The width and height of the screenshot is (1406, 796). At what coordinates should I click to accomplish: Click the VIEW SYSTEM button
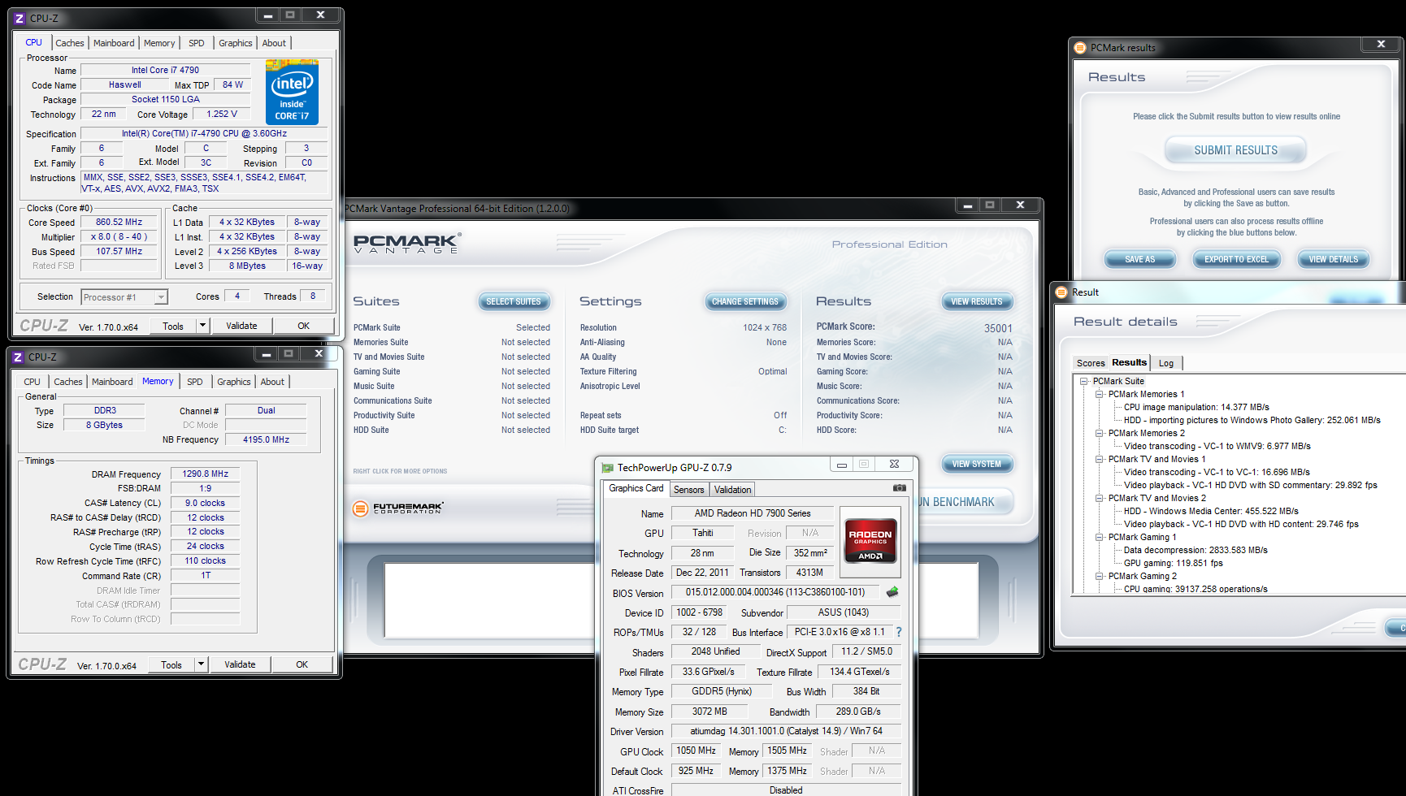977,464
